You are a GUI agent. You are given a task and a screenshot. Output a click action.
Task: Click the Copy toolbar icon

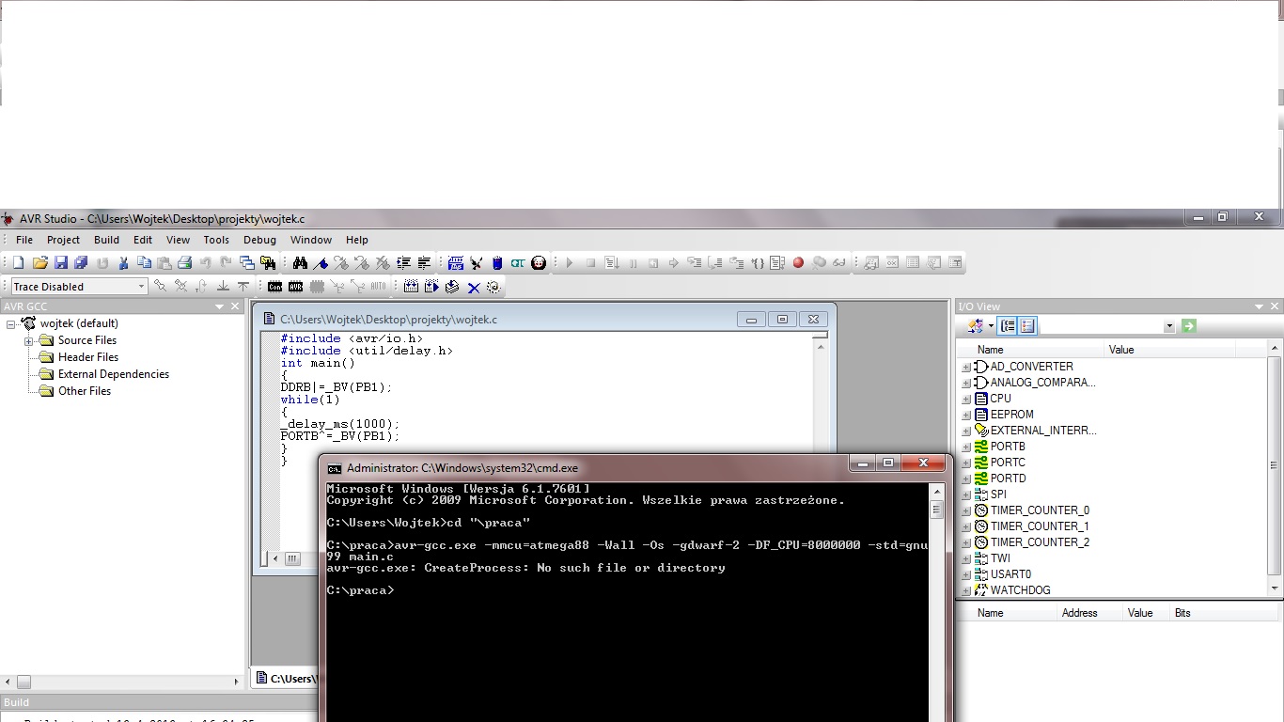click(143, 263)
